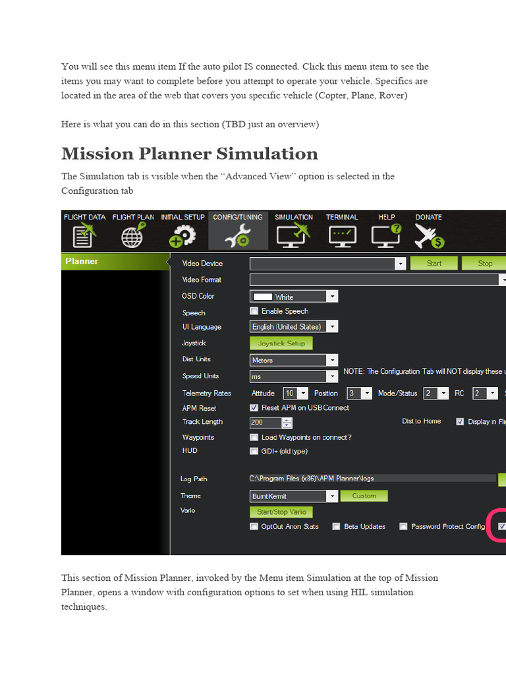Click the Log Path field

(x=373, y=479)
